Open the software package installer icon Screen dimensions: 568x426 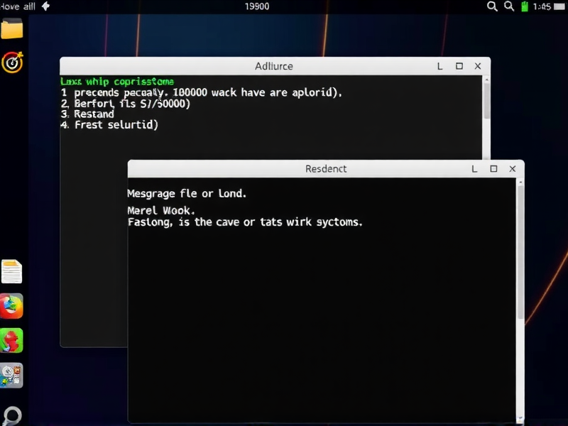coord(12,376)
